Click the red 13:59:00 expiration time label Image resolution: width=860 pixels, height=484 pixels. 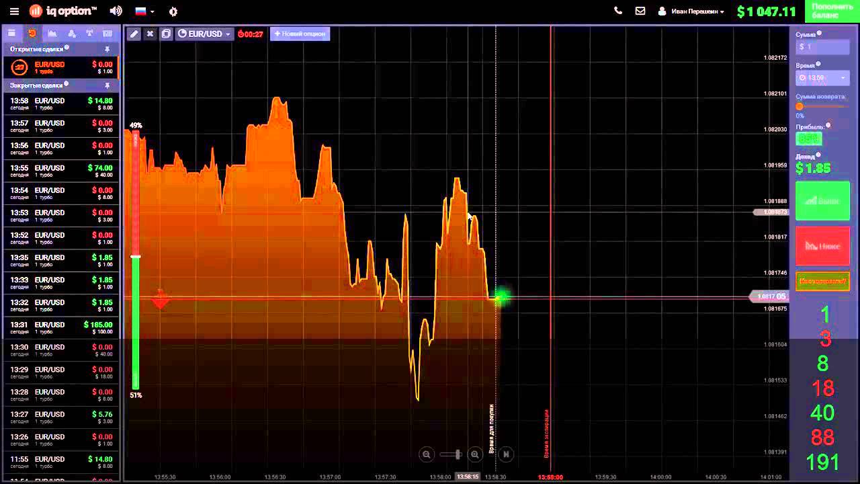550,477
